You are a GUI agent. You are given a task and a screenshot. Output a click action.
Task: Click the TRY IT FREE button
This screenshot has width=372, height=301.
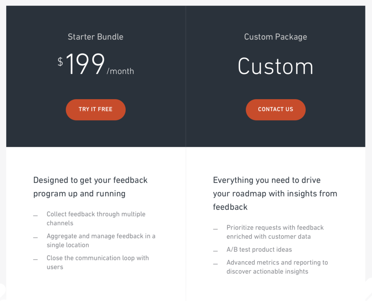tap(96, 110)
